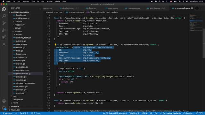The height and width of the screenshot is (115, 205).
Task: Change Tab Size: 2 setting
Action: 134,113
